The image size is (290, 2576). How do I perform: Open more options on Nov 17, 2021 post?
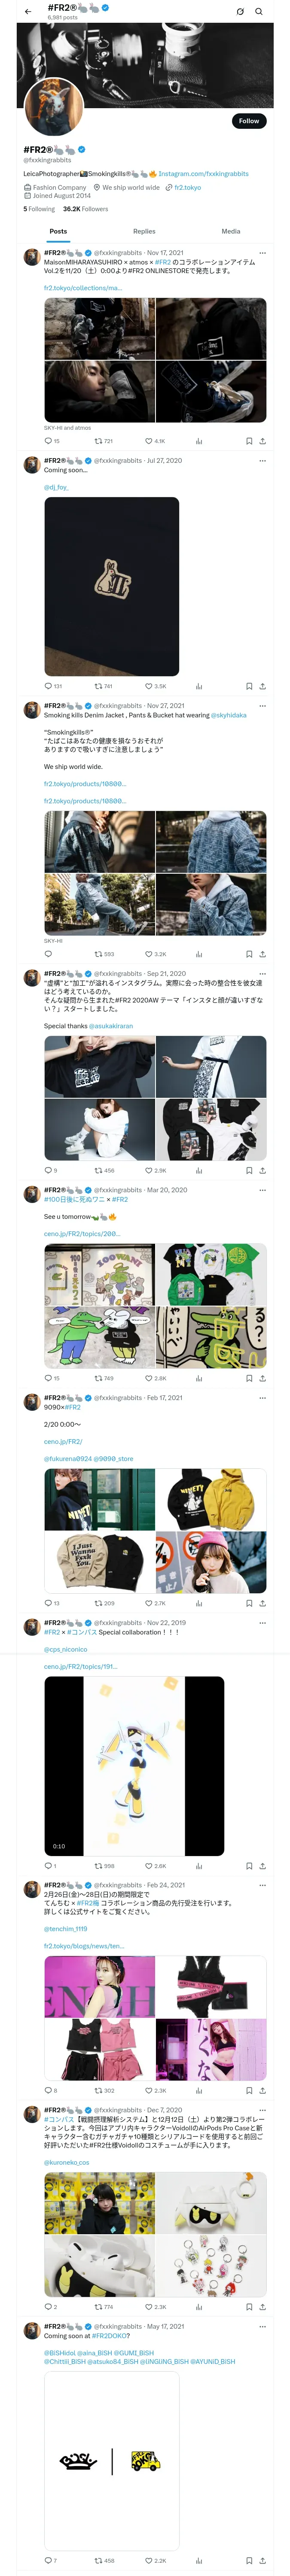pyautogui.click(x=262, y=253)
